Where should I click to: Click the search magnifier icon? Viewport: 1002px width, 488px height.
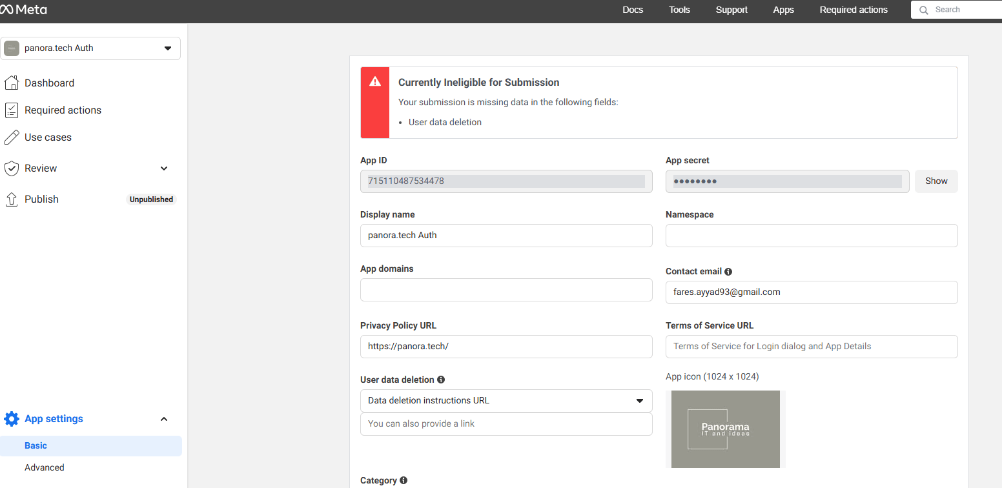click(923, 10)
